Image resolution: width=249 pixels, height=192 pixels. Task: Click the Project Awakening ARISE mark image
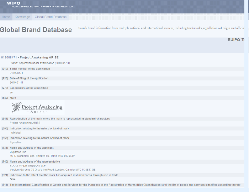37,107
